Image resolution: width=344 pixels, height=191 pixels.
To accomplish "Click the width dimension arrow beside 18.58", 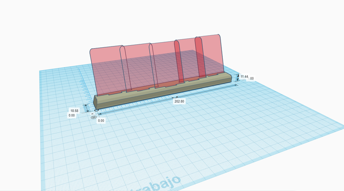I will point(86,108).
